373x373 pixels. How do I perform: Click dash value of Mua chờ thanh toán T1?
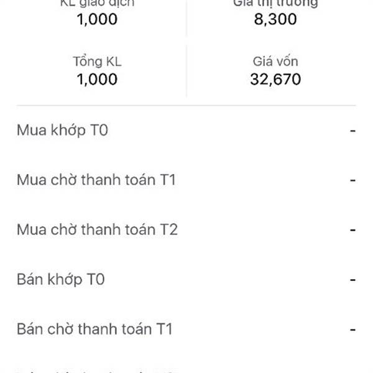(352, 180)
